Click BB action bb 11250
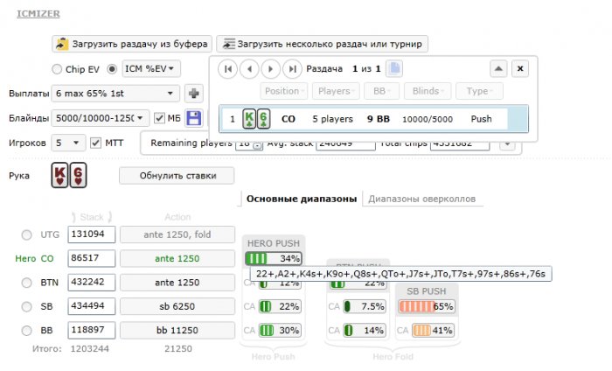Viewport: 612px width, 371px height. [x=177, y=331]
